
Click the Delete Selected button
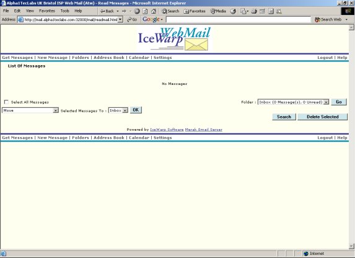(x=322, y=117)
